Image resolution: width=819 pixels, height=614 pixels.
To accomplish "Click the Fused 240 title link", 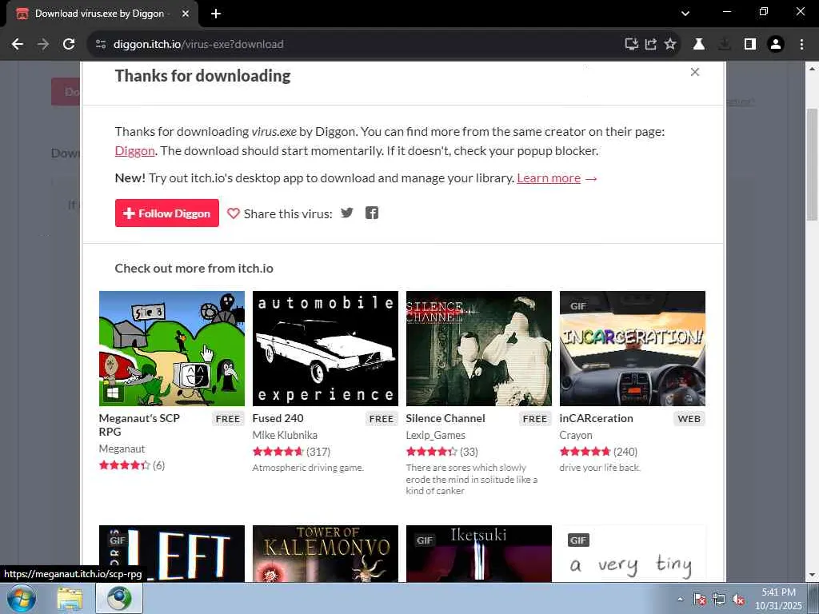I will pos(278,418).
